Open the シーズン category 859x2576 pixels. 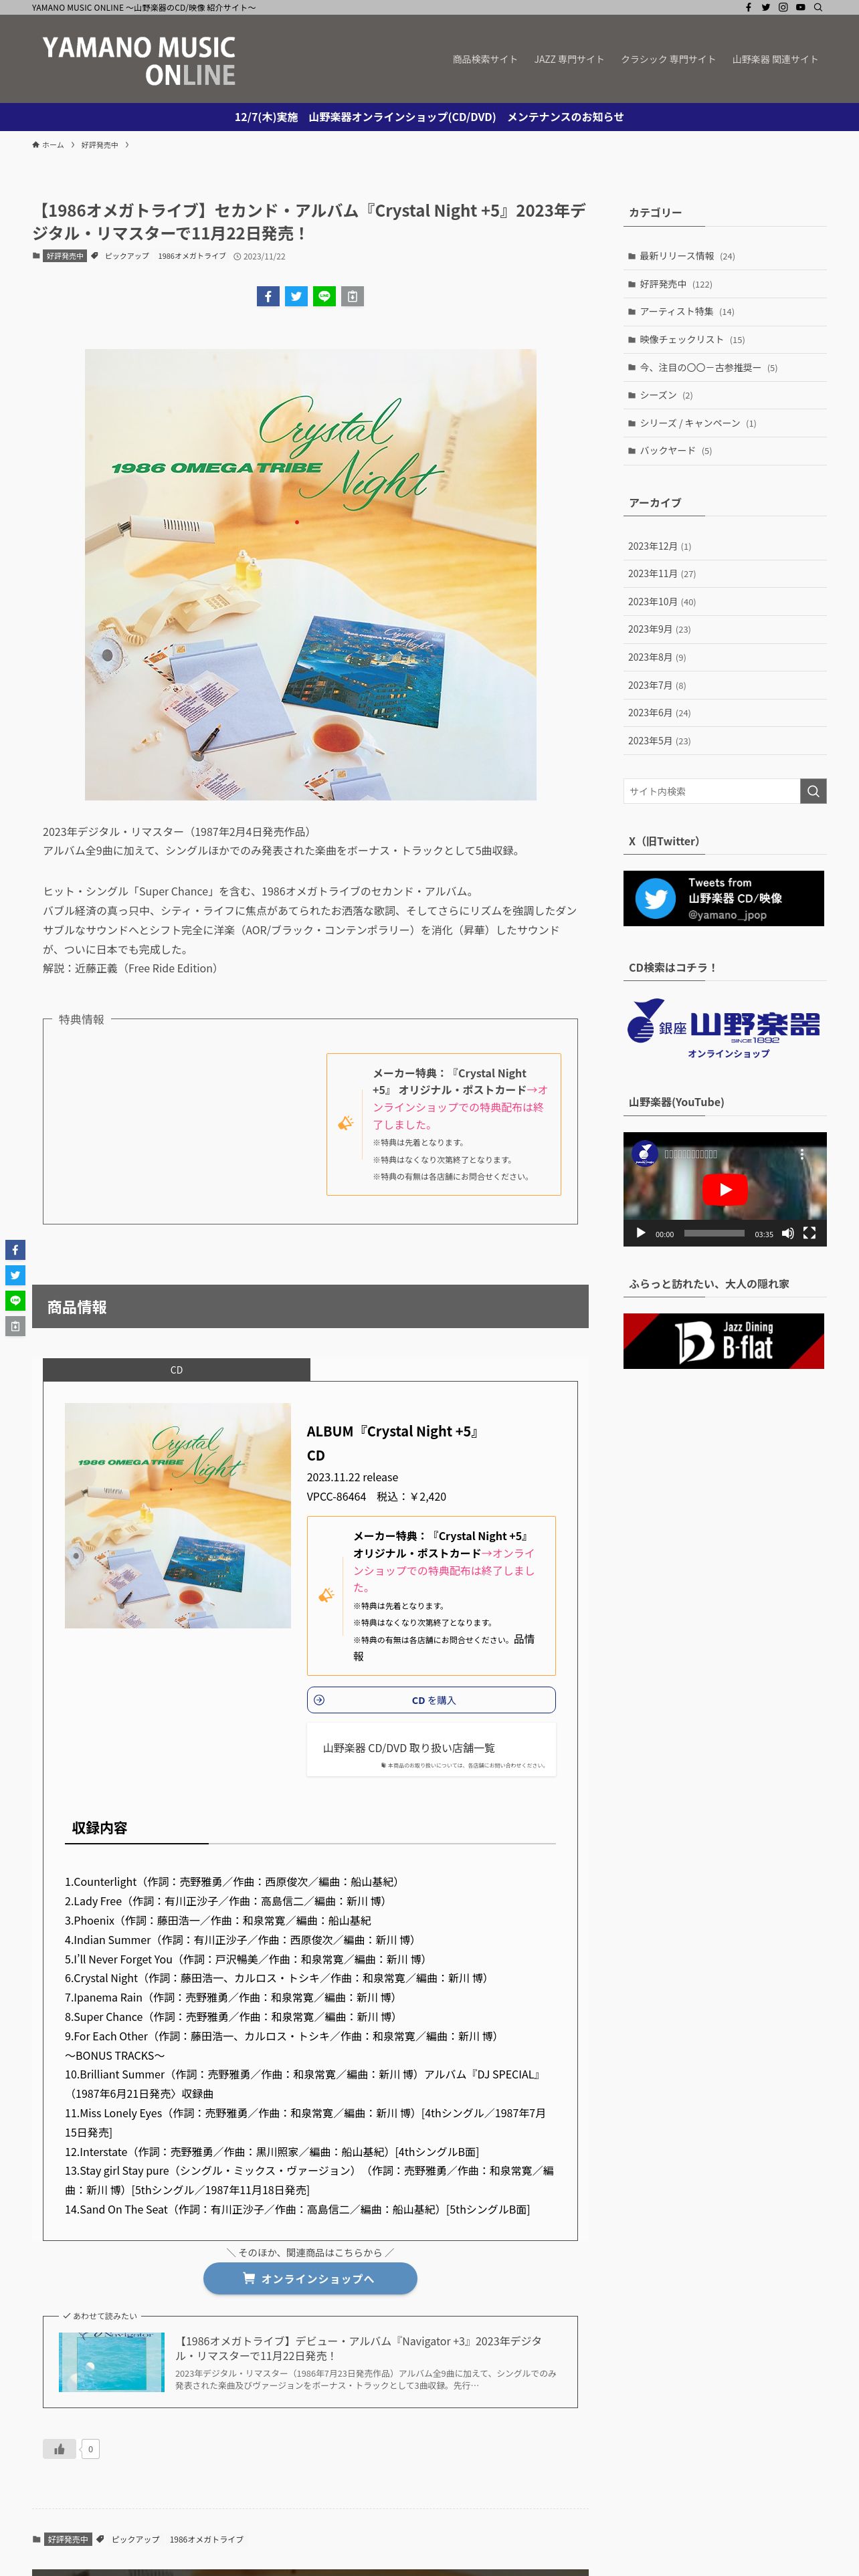[725, 395]
